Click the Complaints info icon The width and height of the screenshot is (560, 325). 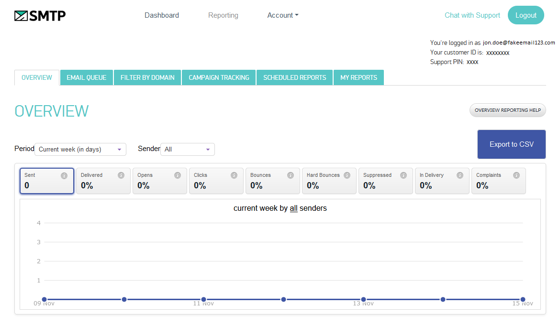[516, 175]
